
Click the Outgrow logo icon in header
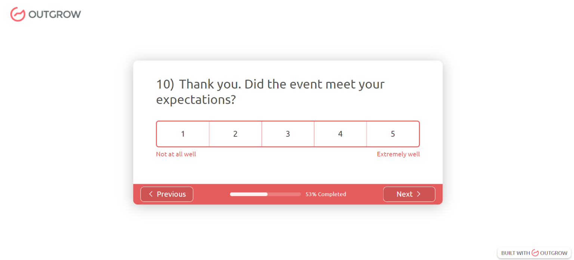pos(17,14)
